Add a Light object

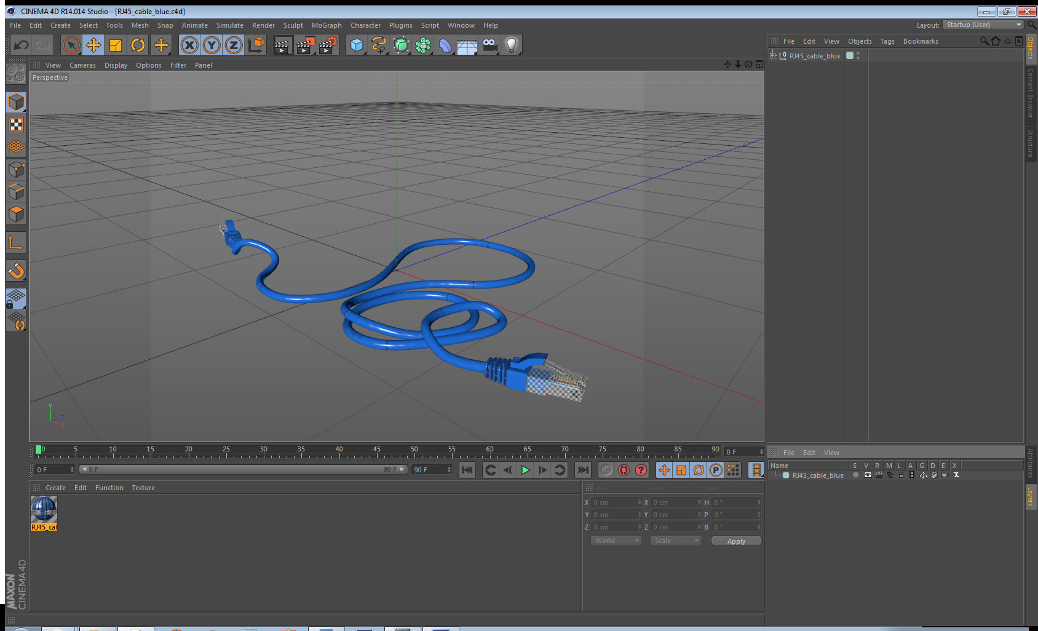click(x=512, y=45)
